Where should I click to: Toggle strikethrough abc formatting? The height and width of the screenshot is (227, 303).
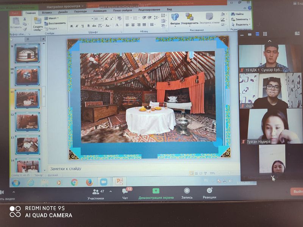pyautogui.click(x=94, y=26)
